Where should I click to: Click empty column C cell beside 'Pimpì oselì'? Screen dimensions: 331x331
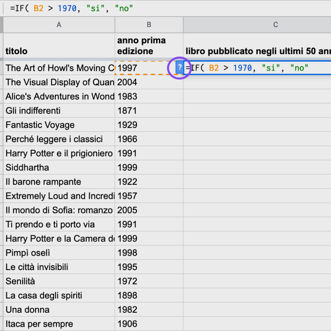pyautogui.click(x=256, y=253)
